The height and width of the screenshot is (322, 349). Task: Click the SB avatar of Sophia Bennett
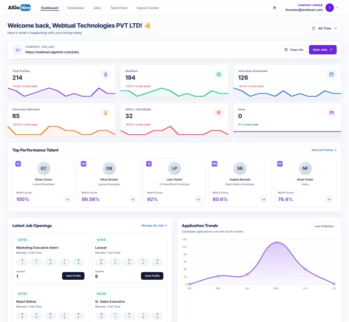pyautogui.click(x=240, y=169)
